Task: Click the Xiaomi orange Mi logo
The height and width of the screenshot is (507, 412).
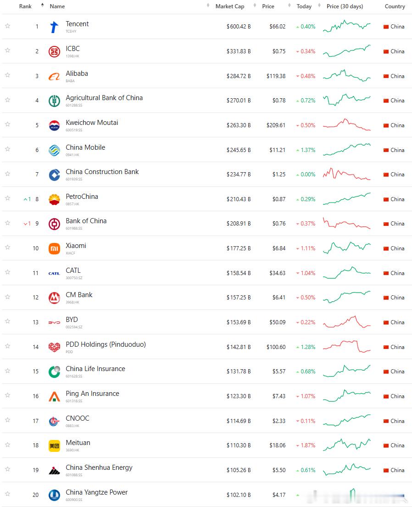Action: 54,248
